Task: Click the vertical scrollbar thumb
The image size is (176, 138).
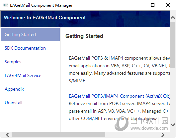Action: (173, 45)
